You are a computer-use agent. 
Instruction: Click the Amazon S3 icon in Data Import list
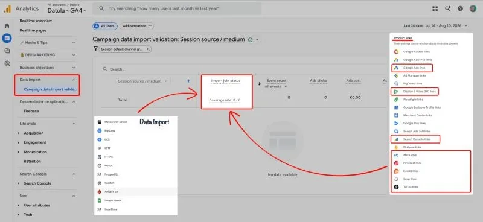(99, 192)
